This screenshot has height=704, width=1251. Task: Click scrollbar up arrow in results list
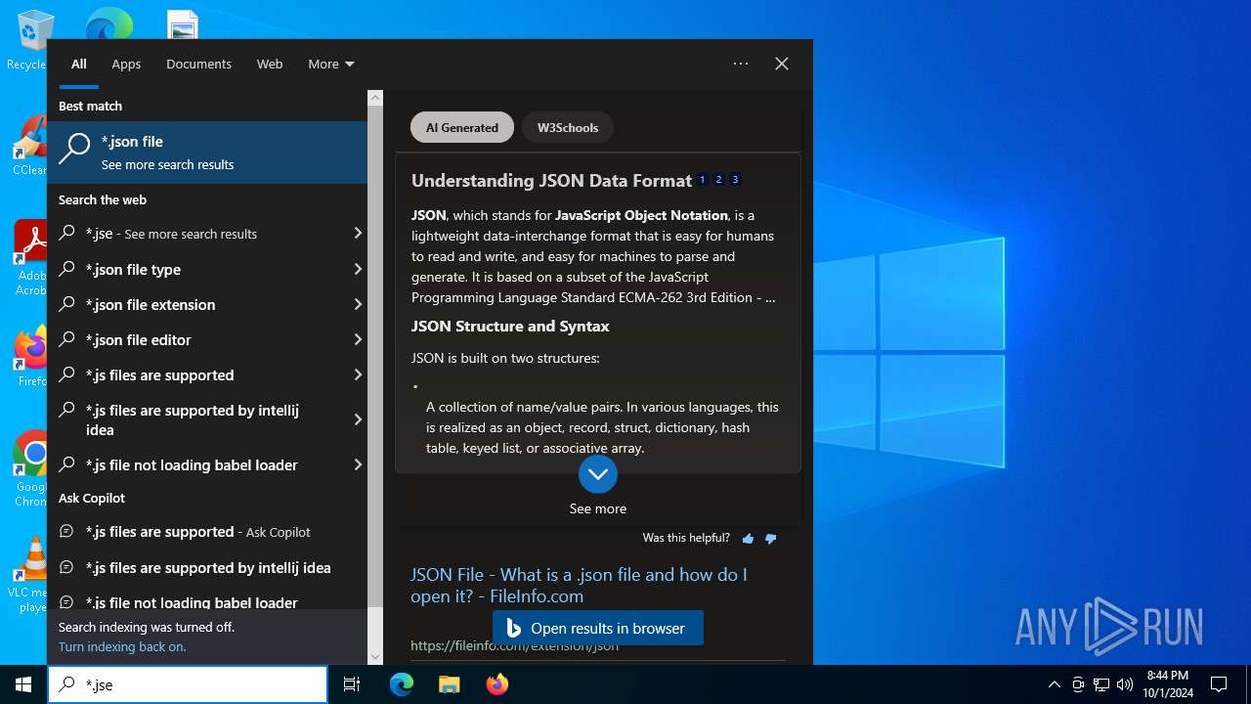375,98
